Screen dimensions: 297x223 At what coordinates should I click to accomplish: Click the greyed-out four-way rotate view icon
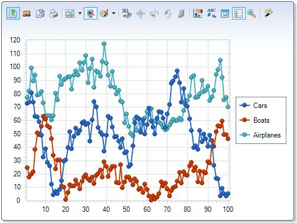point(141,14)
